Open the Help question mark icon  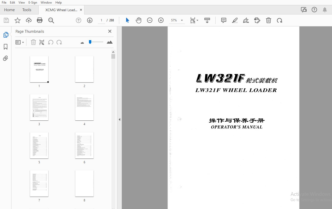(x=314, y=10)
